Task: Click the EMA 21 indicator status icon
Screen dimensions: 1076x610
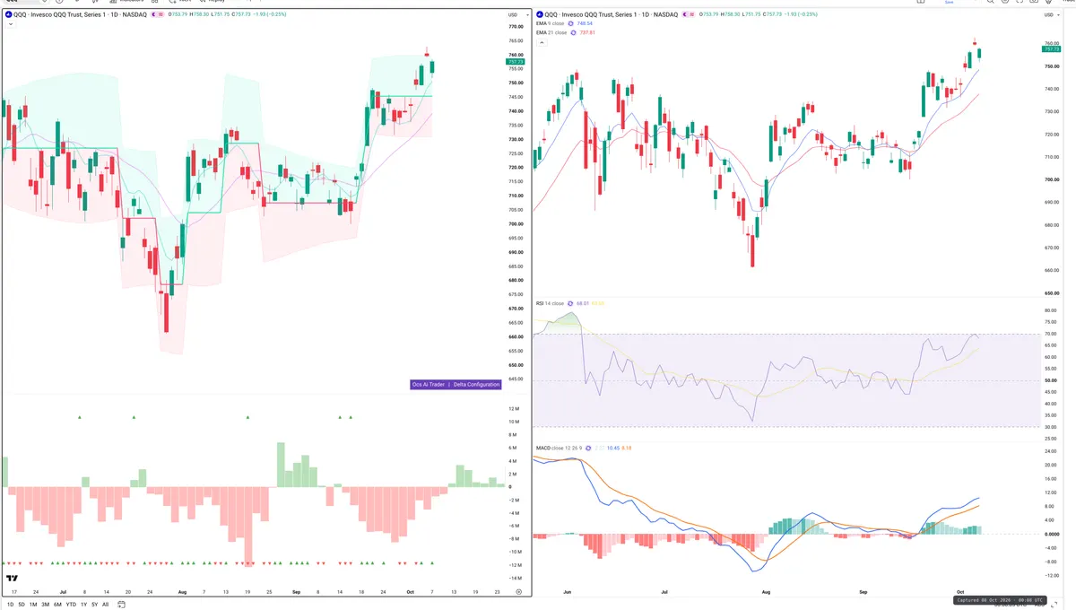Action: point(576,32)
